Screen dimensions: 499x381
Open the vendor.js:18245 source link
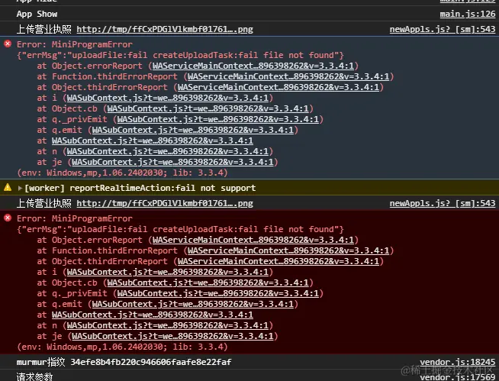tap(458, 362)
